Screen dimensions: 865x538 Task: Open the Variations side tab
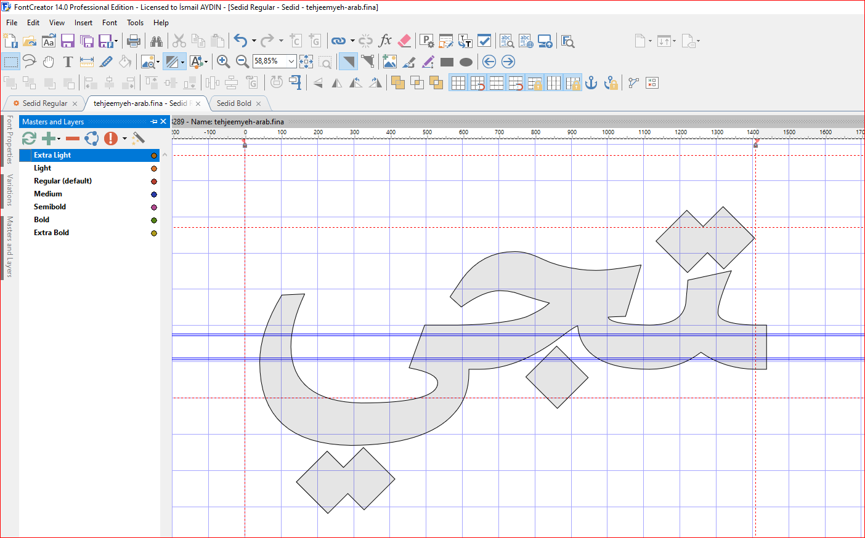click(9, 190)
